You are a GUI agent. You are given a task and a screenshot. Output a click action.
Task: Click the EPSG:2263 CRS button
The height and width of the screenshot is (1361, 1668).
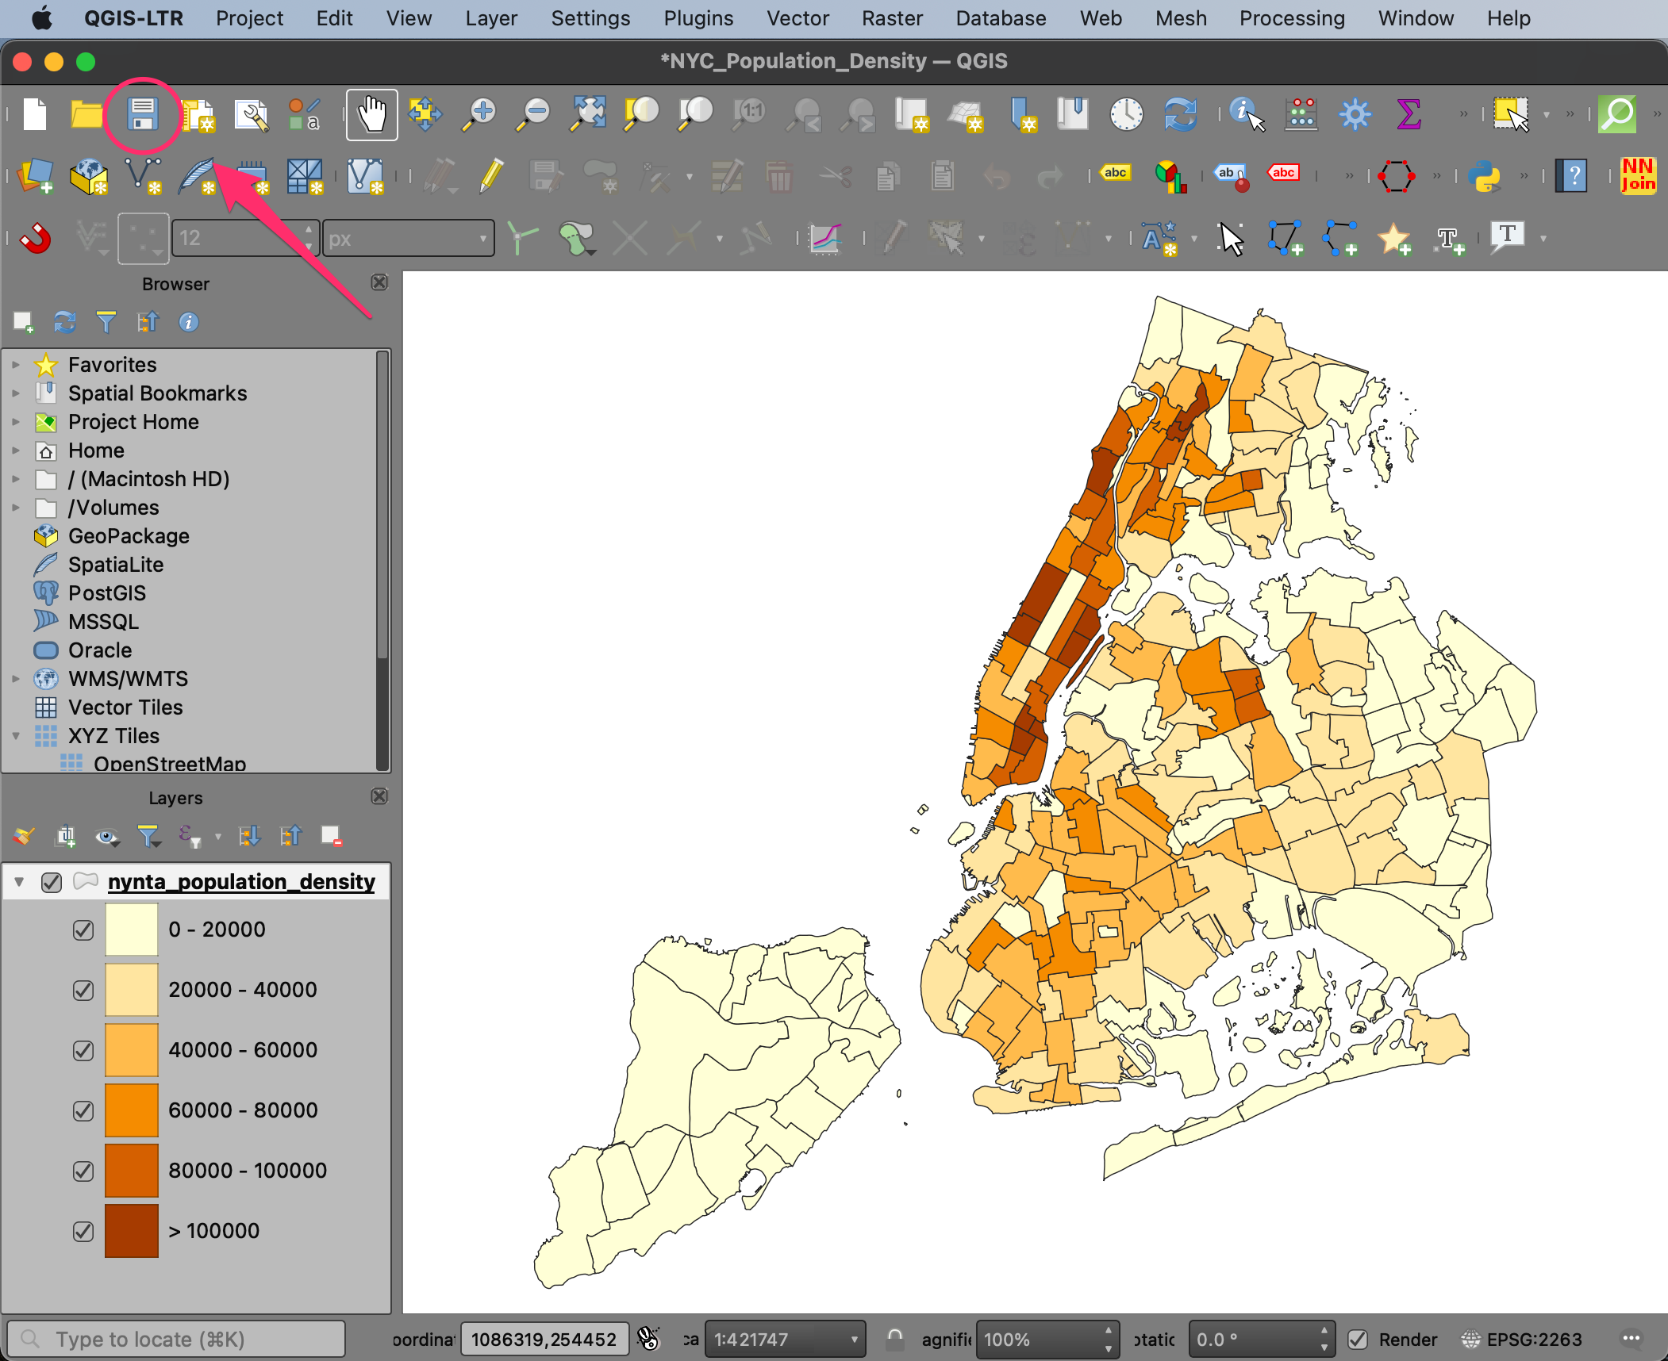(1522, 1340)
